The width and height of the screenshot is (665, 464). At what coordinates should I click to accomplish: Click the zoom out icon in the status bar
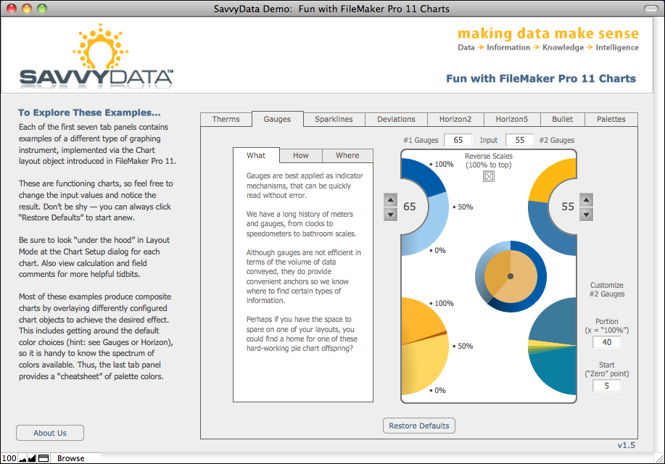tap(22, 458)
